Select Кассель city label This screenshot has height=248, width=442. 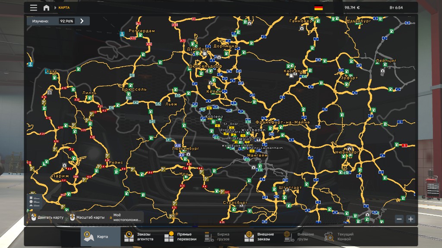tap(293, 71)
